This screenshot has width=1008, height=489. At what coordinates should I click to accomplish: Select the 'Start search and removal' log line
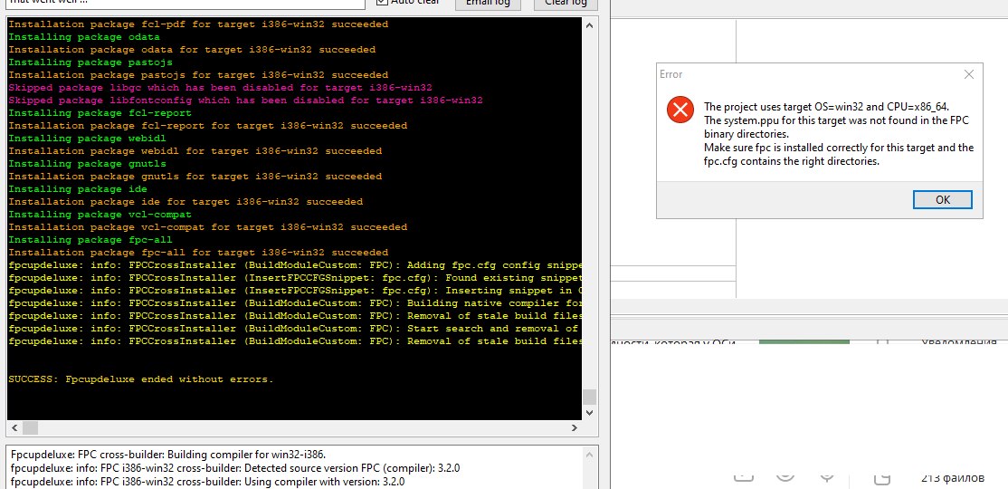[x=295, y=328]
